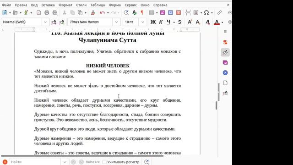Expand the font name dropdown
293x165 pixels.
click(x=116, y=22)
